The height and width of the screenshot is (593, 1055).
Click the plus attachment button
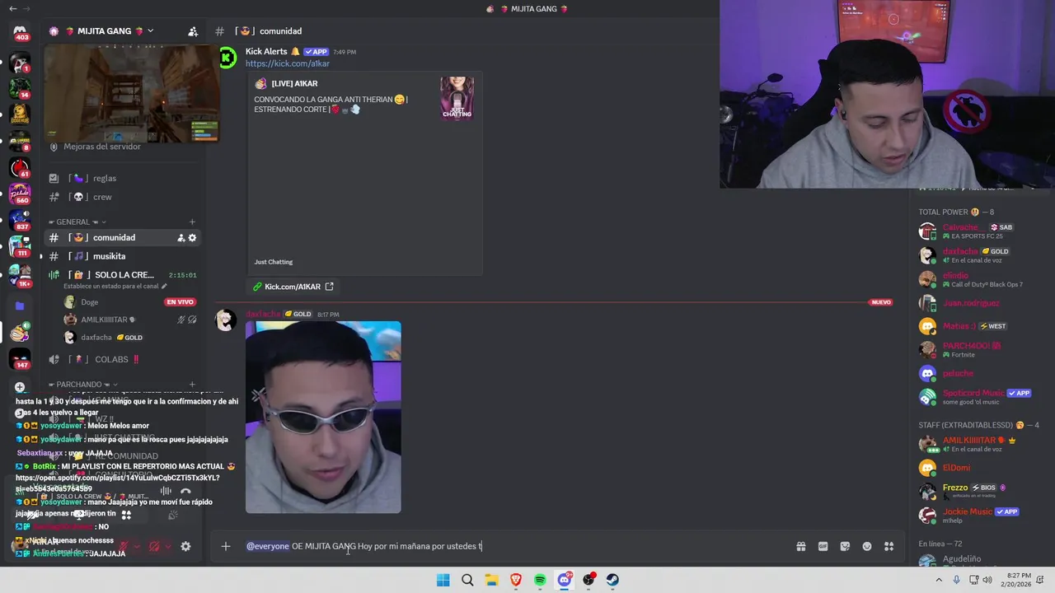pos(225,546)
